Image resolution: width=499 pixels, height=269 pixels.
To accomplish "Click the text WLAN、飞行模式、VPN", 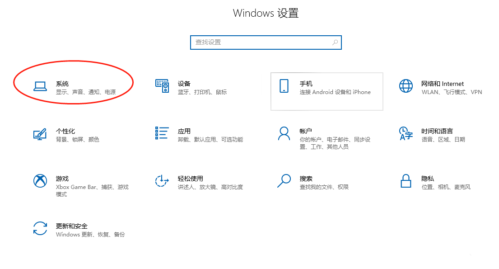I will (452, 92).
